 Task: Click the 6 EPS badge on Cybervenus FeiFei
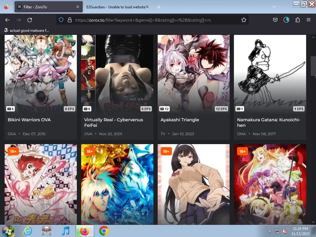(x=146, y=109)
